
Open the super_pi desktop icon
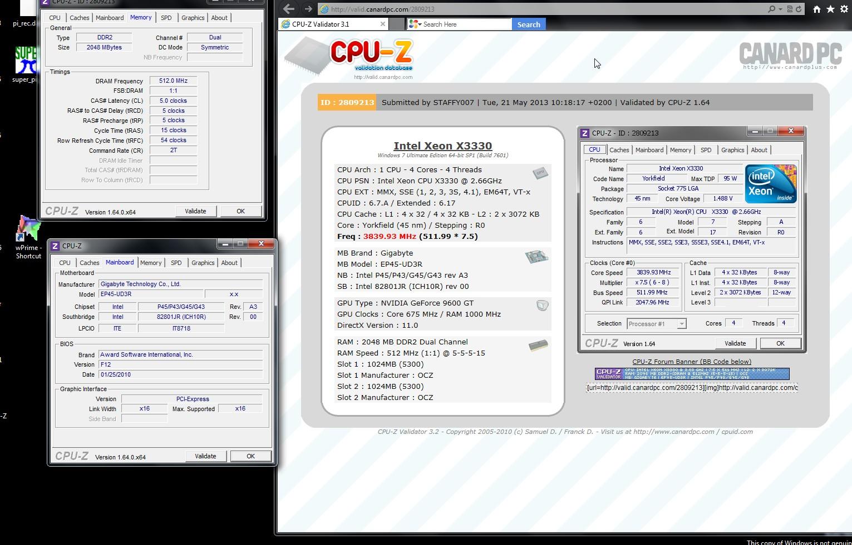pyautogui.click(x=25, y=64)
